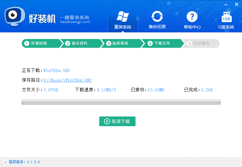Go to step 1 环境检测
242x167 pixels.
click(39, 43)
